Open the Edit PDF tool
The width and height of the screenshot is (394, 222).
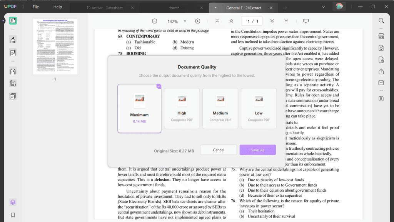(13, 53)
